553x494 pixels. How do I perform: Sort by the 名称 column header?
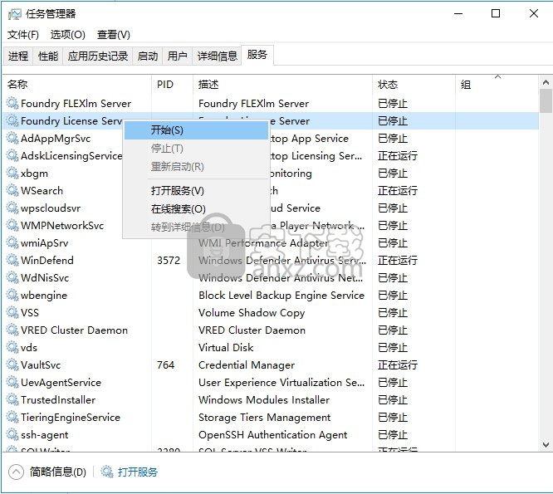(x=77, y=85)
